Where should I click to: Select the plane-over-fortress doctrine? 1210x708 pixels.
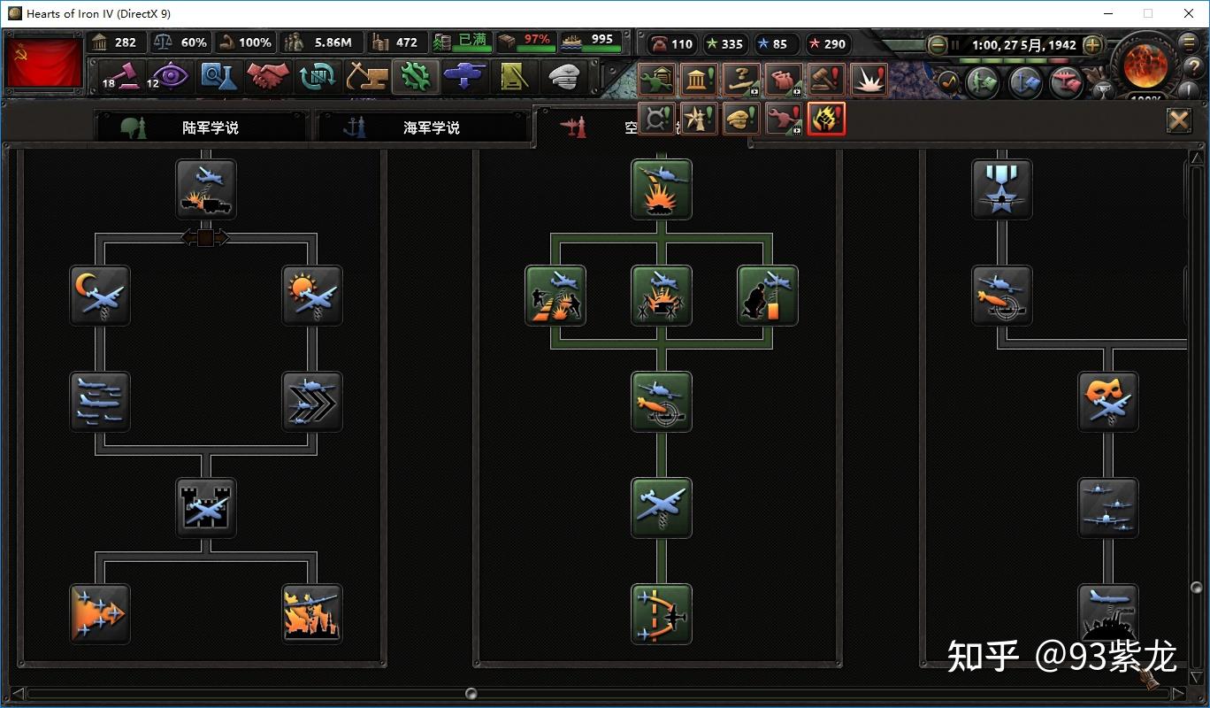coord(206,508)
